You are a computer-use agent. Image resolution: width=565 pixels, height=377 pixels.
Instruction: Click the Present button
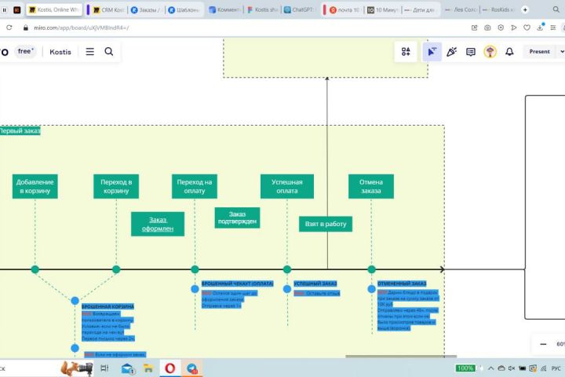pos(539,52)
